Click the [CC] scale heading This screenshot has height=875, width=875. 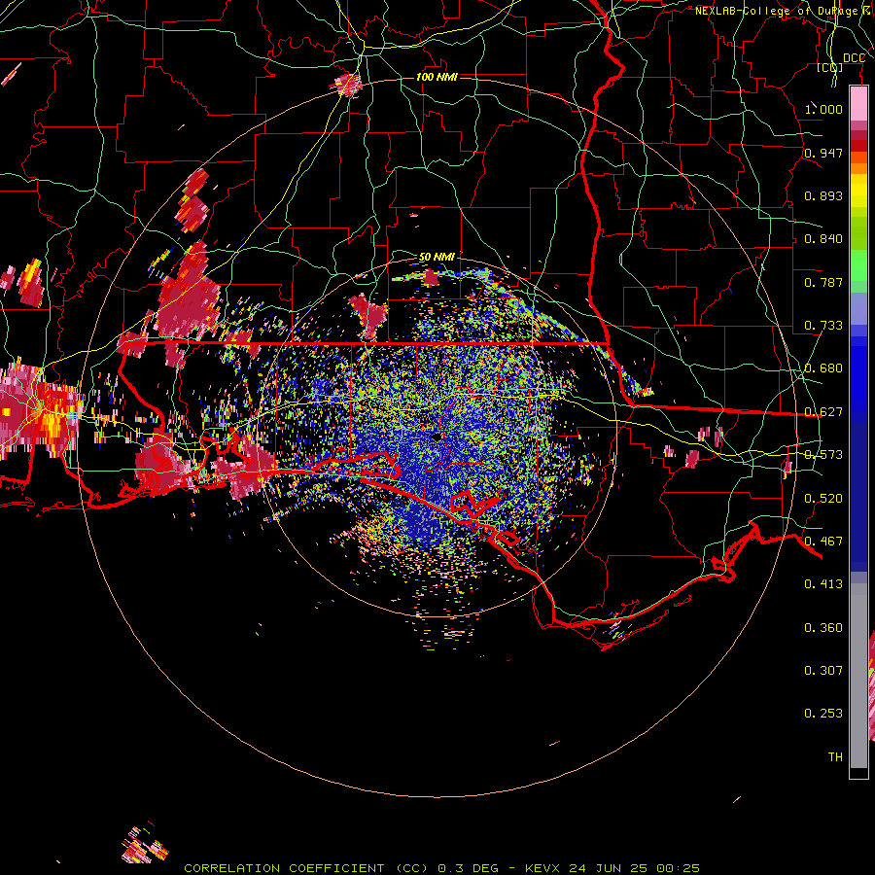tap(830, 67)
